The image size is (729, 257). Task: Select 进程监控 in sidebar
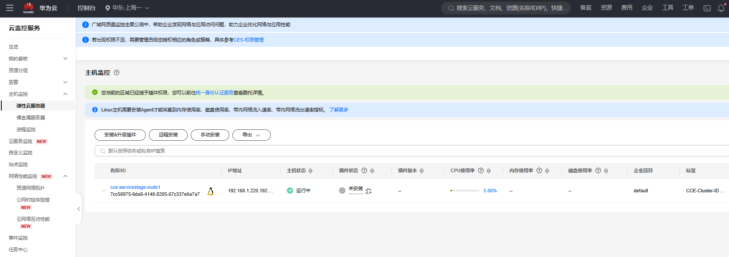coord(26,129)
